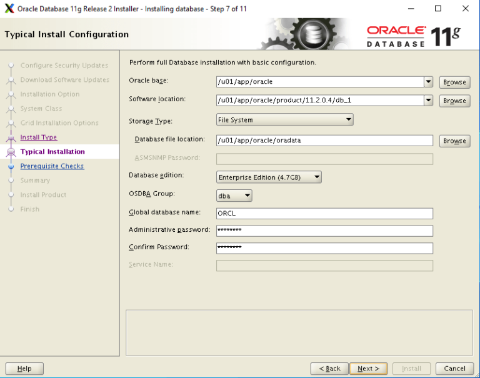Click the 'OSDBA Group:' label
Viewport: 480px width, 378px height.
click(x=152, y=194)
